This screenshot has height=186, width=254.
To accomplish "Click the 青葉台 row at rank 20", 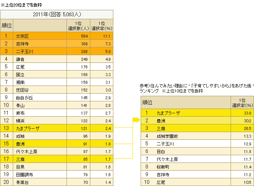I will point(57,182).
